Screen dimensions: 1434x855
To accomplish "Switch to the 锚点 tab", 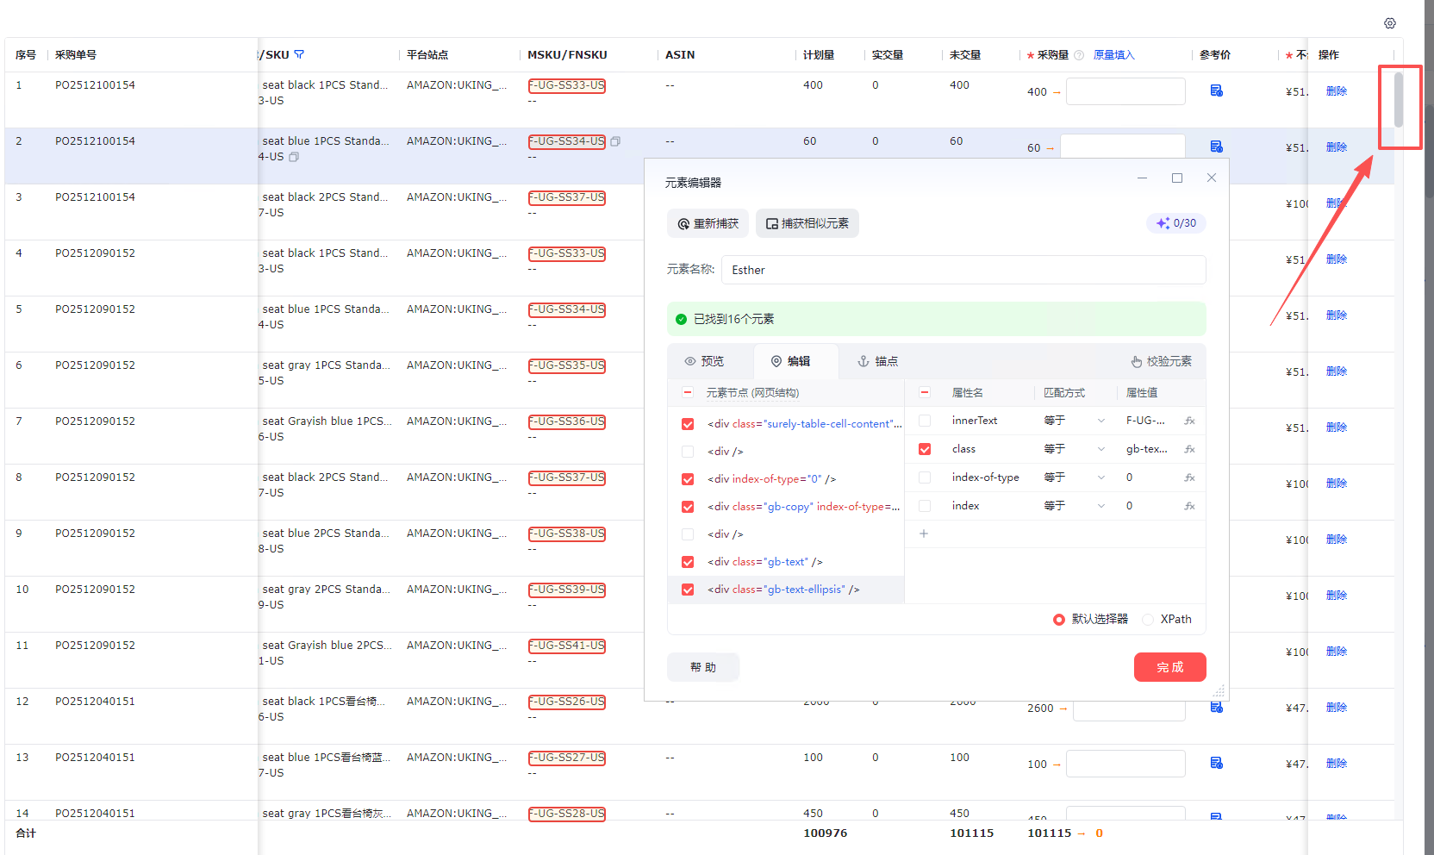I will pyautogui.click(x=877, y=361).
